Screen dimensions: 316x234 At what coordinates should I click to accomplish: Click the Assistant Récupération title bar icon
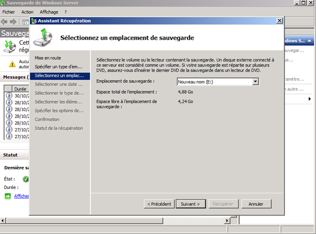(x=34, y=21)
